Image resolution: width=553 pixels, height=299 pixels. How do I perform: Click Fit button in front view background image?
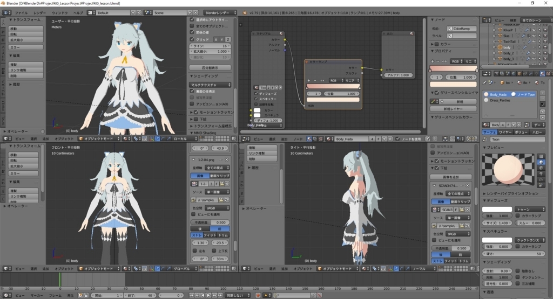click(210, 235)
